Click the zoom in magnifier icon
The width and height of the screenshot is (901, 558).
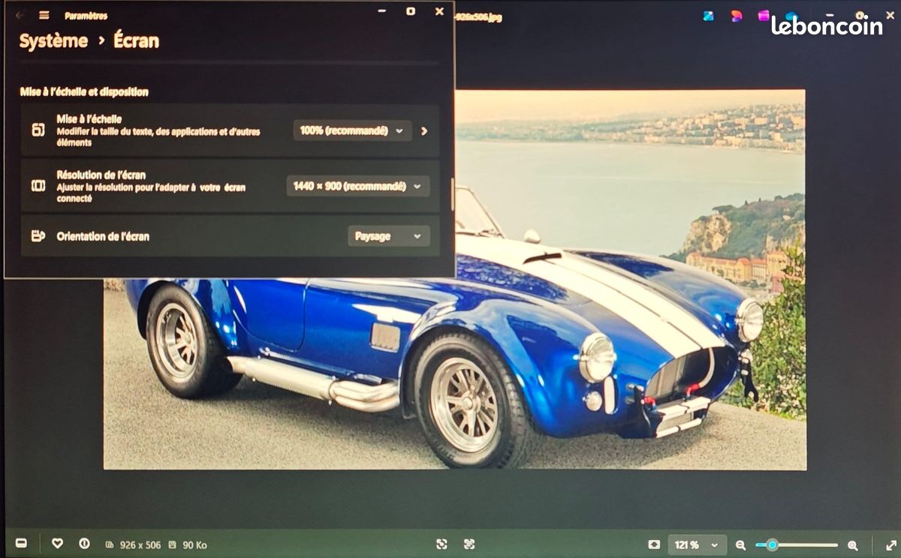tap(852, 545)
